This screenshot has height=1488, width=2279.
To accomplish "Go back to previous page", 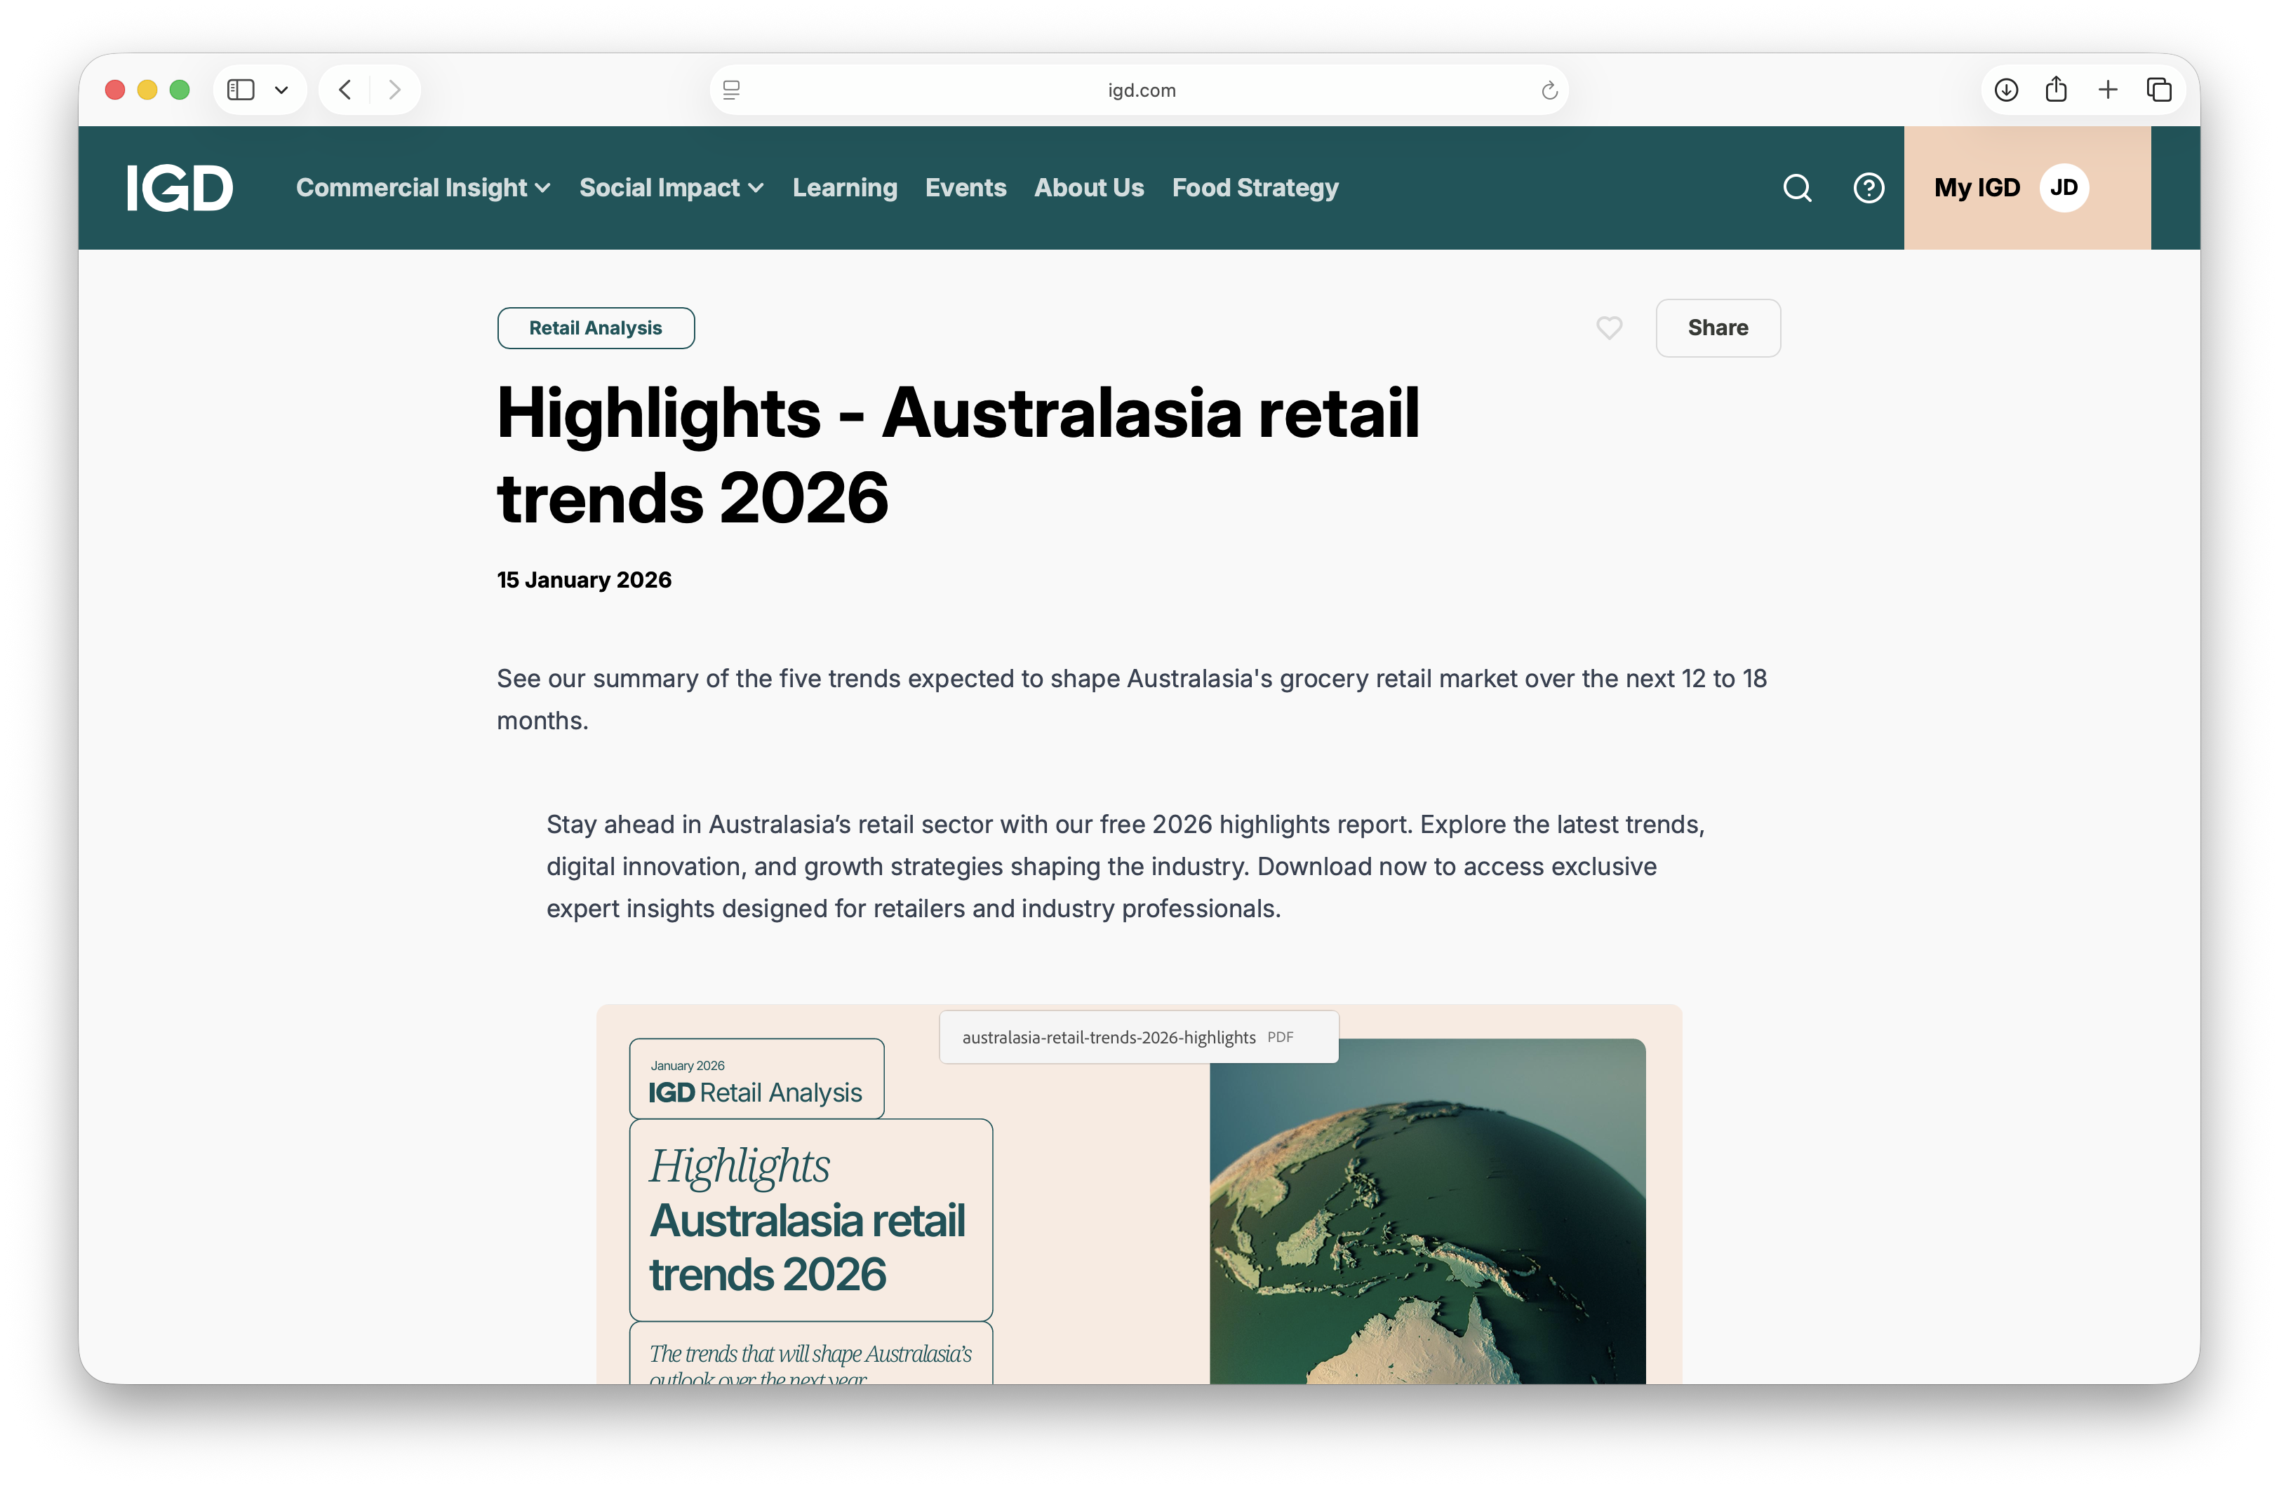I will [x=346, y=90].
